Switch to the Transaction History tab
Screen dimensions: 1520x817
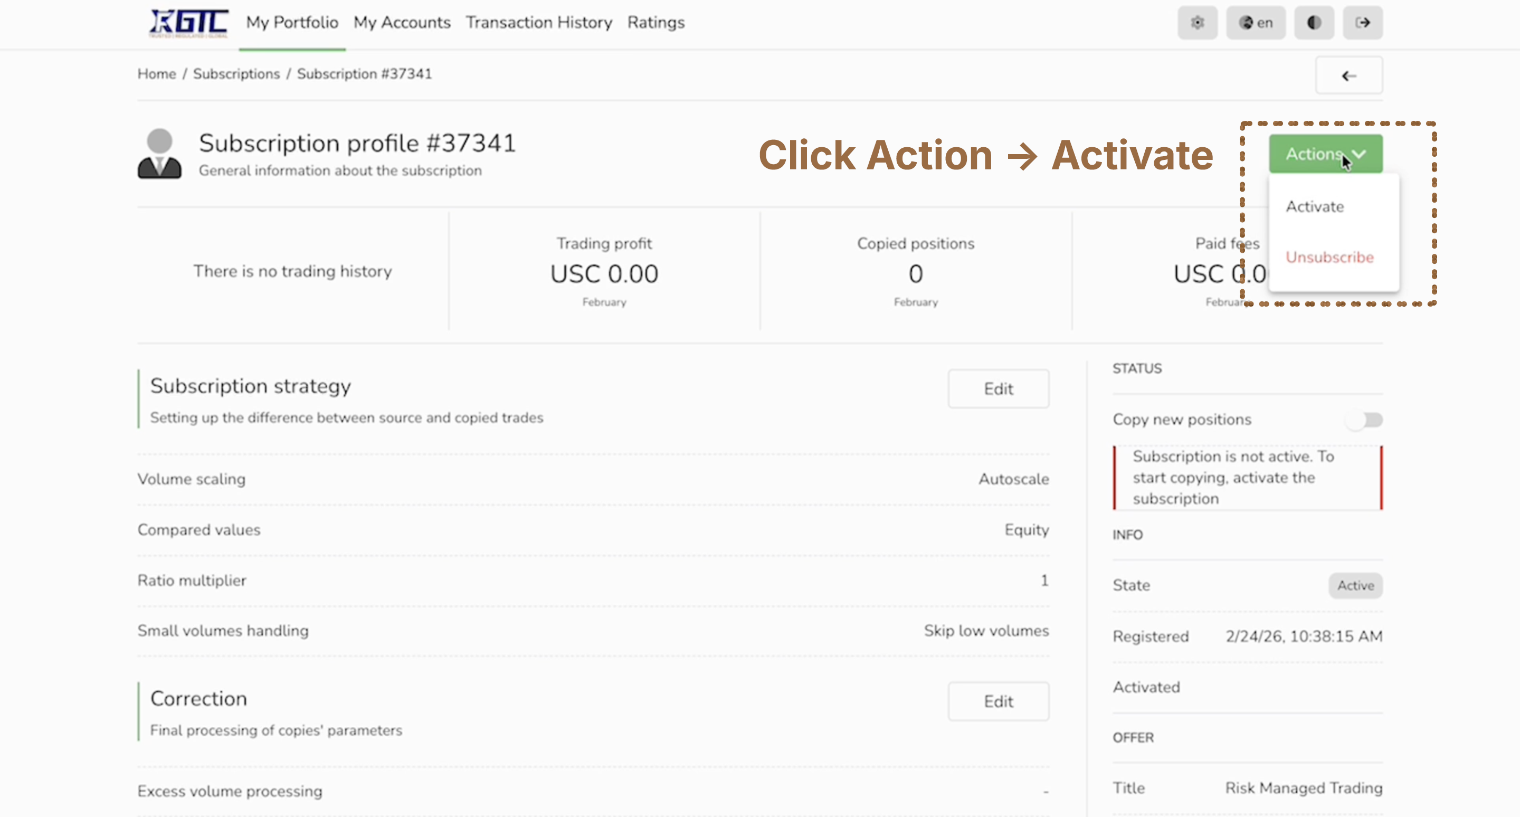click(x=539, y=22)
